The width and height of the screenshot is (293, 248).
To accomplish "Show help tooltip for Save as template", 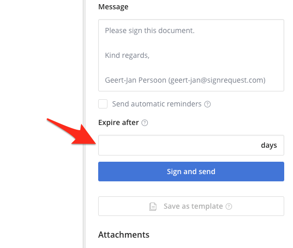I will (x=229, y=207).
